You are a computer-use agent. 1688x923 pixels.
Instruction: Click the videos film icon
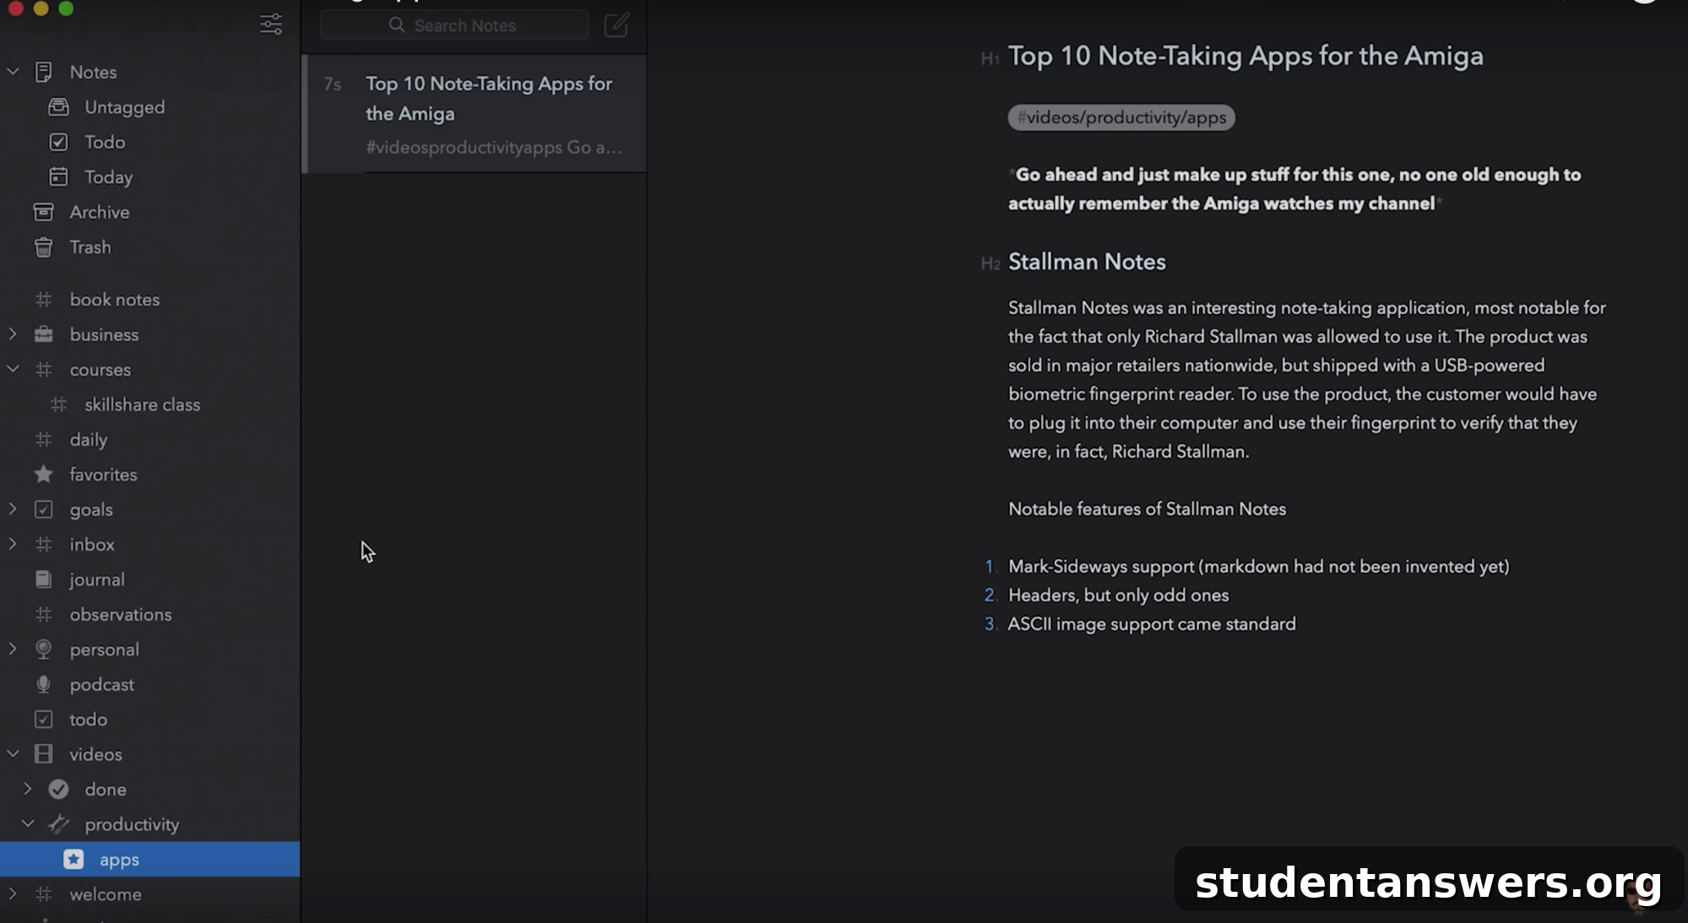[43, 754]
